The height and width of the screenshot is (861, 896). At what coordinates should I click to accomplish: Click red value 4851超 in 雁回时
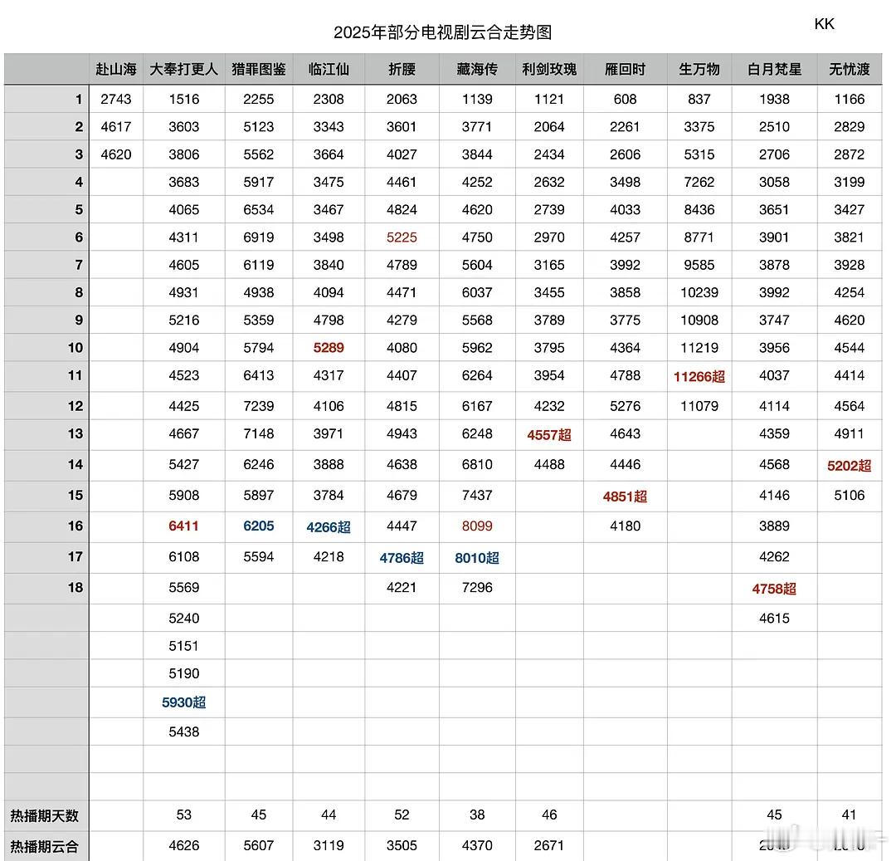tap(626, 497)
